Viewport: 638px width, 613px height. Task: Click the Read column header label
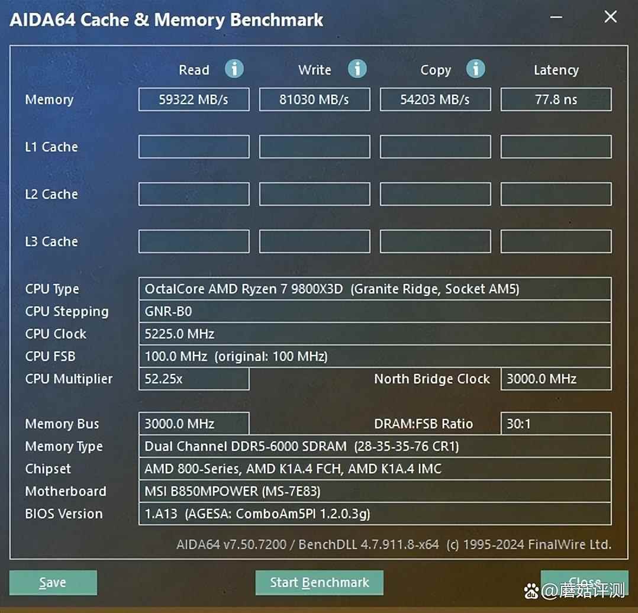pos(194,70)
